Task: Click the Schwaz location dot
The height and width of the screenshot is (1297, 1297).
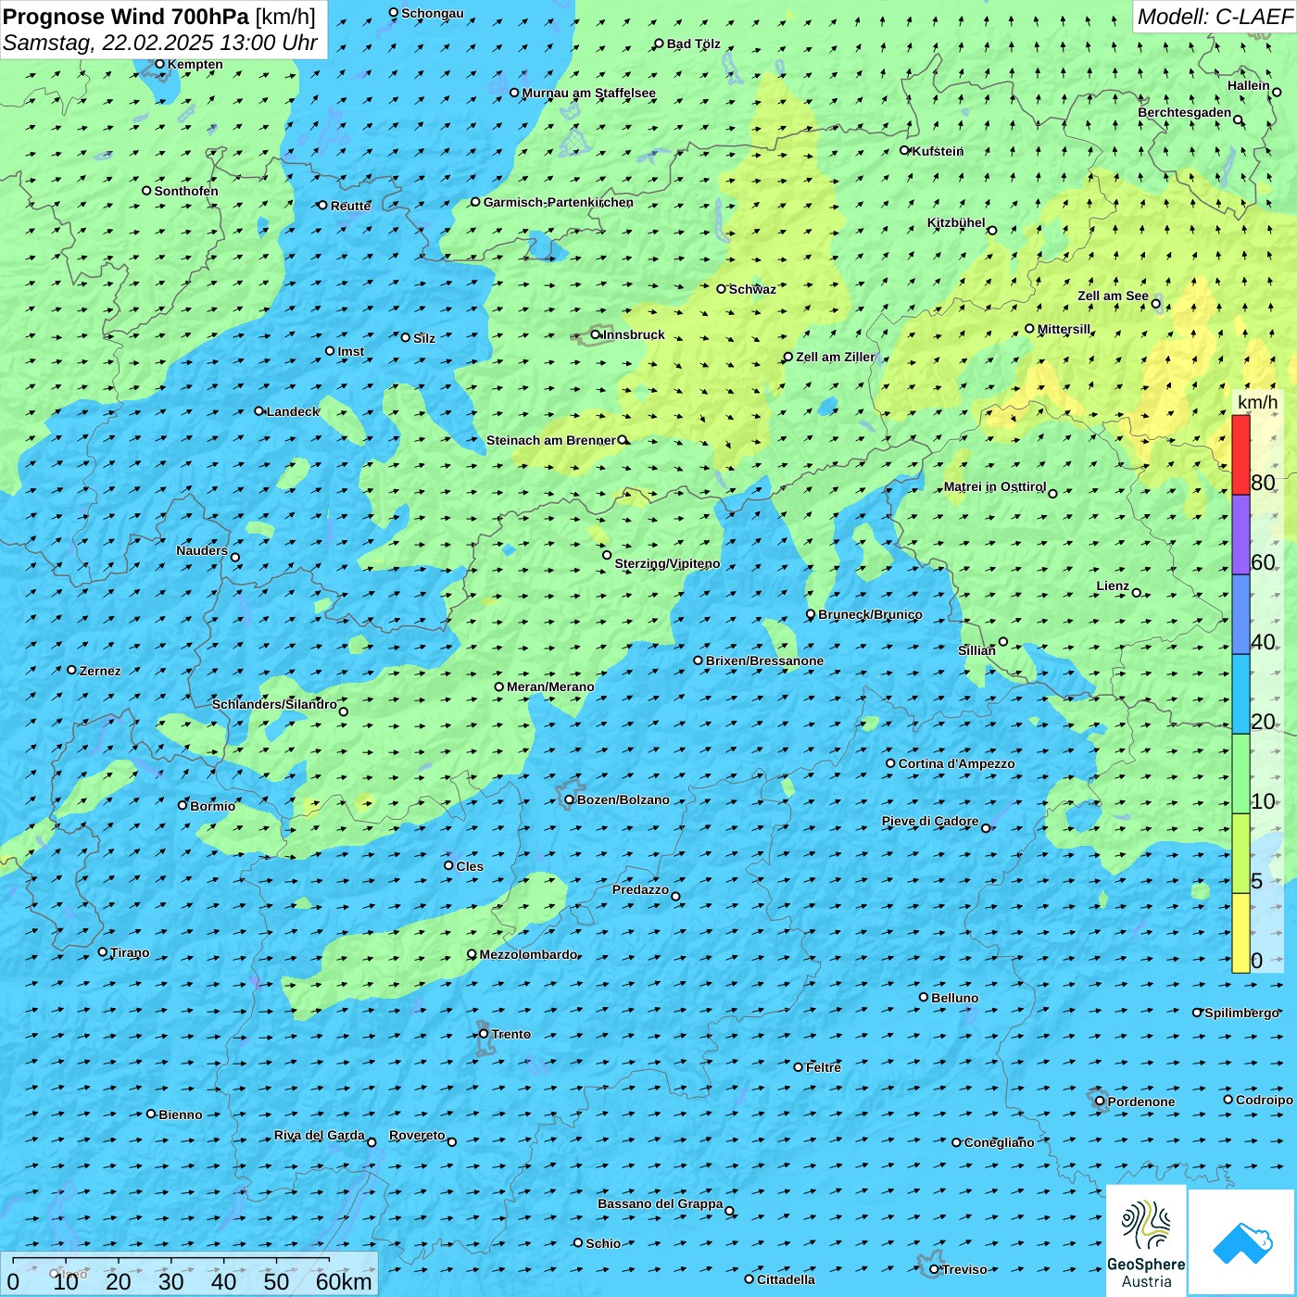Action: [721, 288]
